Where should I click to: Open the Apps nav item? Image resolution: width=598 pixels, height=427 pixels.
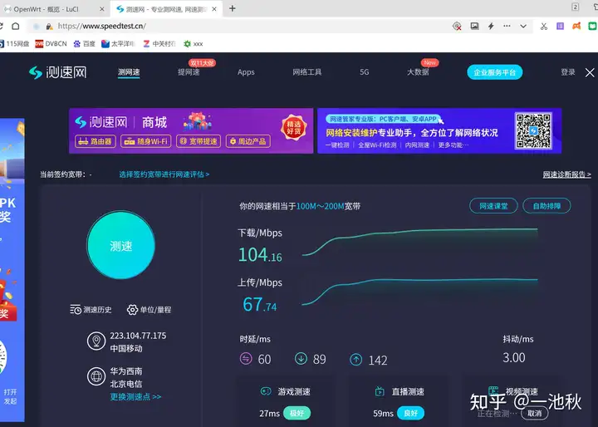pyautogui.click(x=246, y=72)
